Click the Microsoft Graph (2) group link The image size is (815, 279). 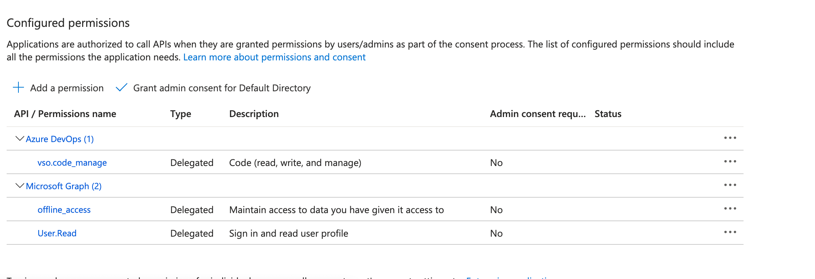[64, 186]
